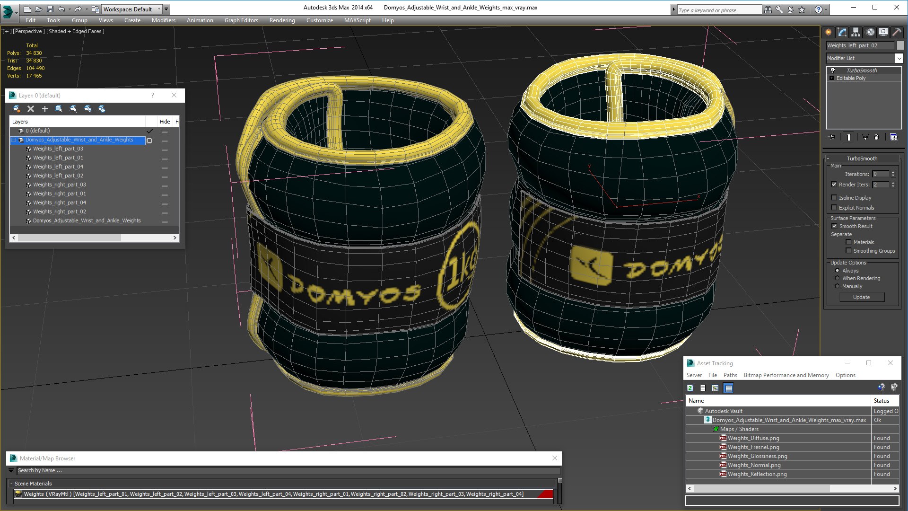Collapse the Domyos_Adjustable_Wrist_and_Ankle_Weights layer
908x511 pixels.
pyautogui.click(x=14, y=140)
